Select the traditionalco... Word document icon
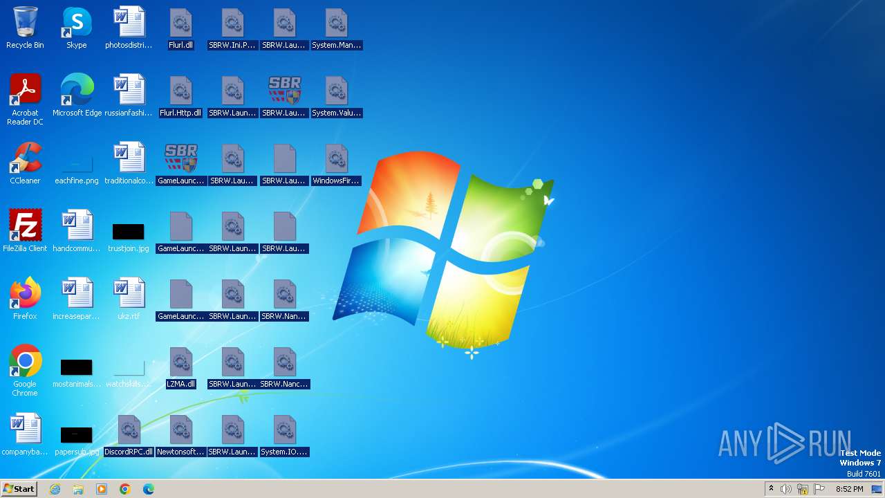 pos(129,164)
